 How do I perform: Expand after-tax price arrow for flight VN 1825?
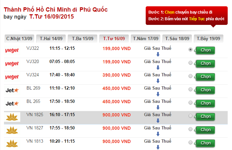click(158, 121)
